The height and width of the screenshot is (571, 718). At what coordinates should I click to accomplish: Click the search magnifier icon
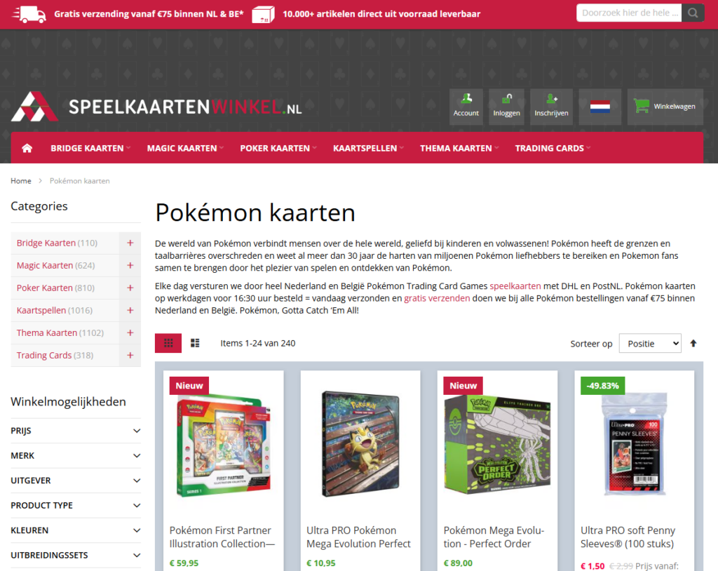[693, 13]
